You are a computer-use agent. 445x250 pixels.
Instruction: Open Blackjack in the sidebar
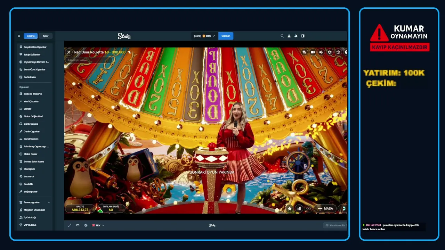tap(35, 169)
